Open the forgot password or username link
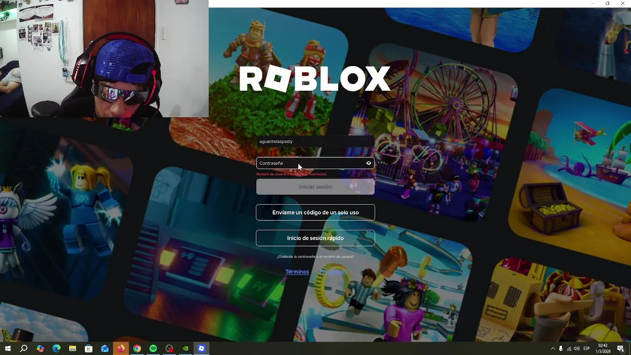 (315, 257)
